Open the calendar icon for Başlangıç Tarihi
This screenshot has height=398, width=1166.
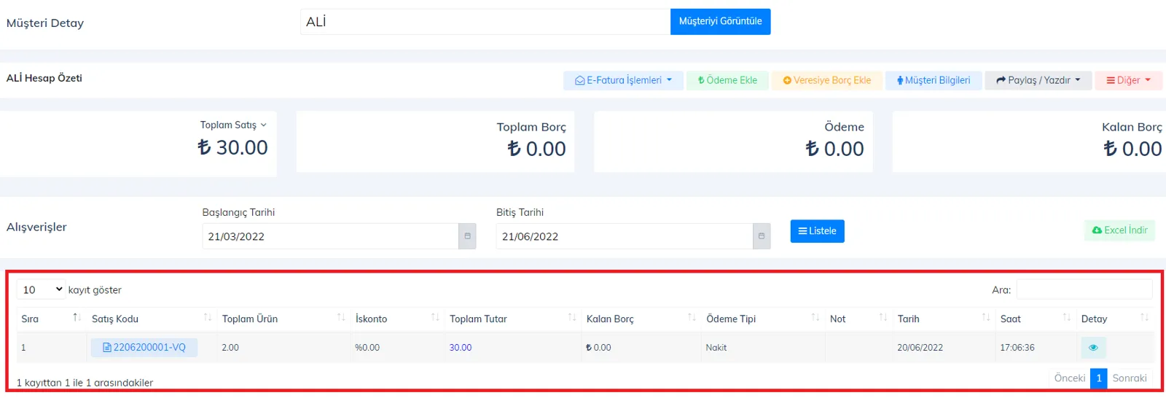click(x=467, y=236)
